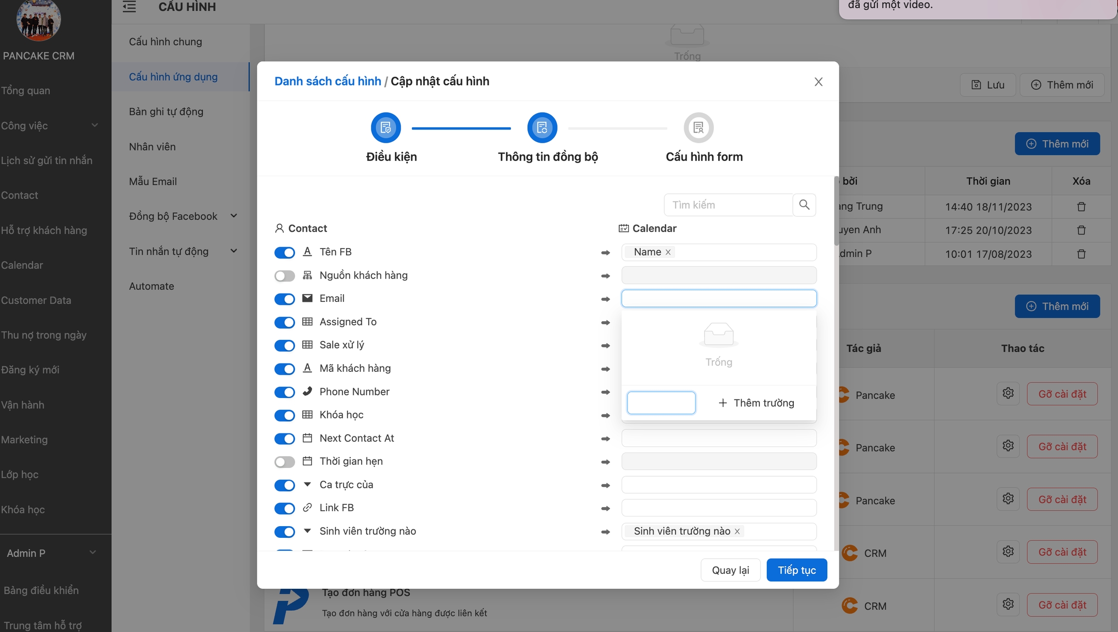This screenshot has height=632, width=1118.
Task: Click the Tìm kiếm search input field
Action: (x=728, y=205)
